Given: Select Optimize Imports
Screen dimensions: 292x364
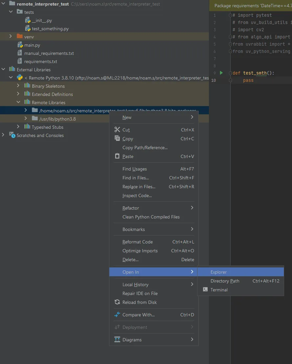Looking at the screenshot, I should click(154, 250).
